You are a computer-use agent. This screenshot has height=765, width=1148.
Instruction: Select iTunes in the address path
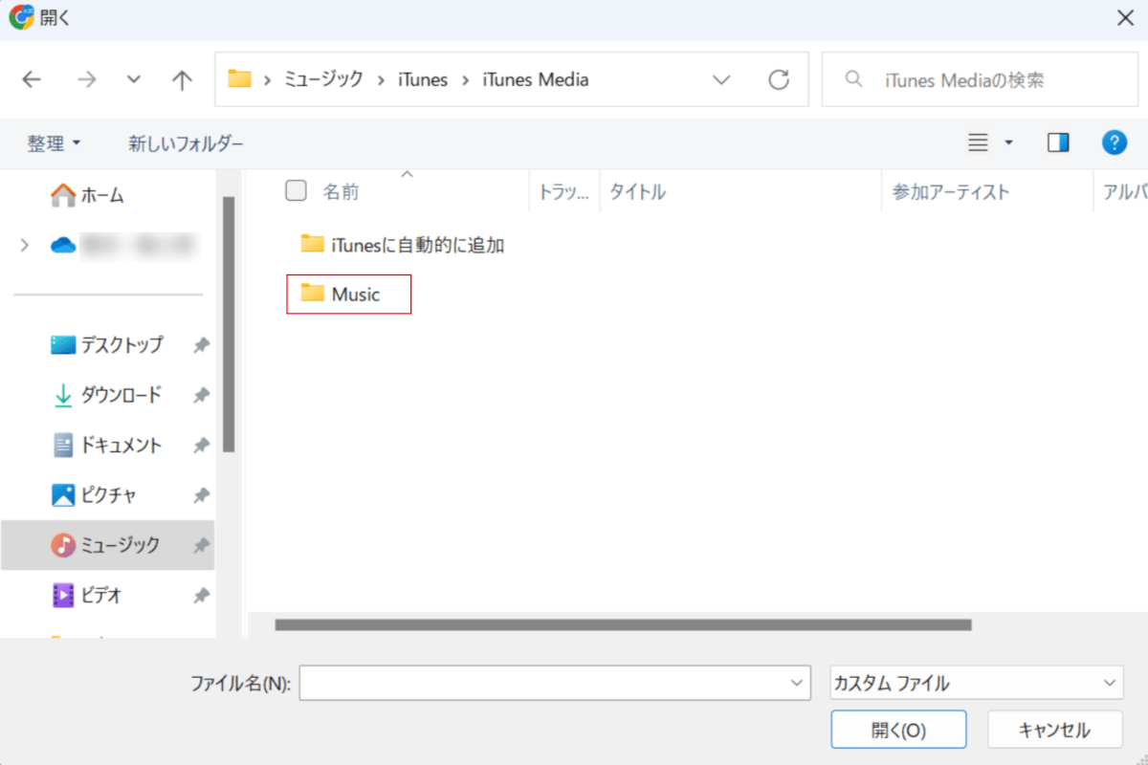423,79
